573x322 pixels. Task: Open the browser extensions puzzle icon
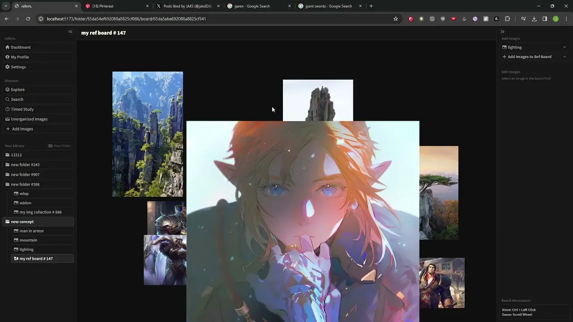tap(507, 19)
